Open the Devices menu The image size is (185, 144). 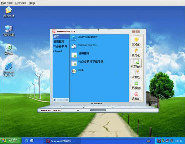coord(21,3)
